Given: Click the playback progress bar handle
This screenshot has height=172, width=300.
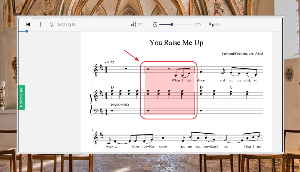Looking at the screenshot, I should 27,31.
